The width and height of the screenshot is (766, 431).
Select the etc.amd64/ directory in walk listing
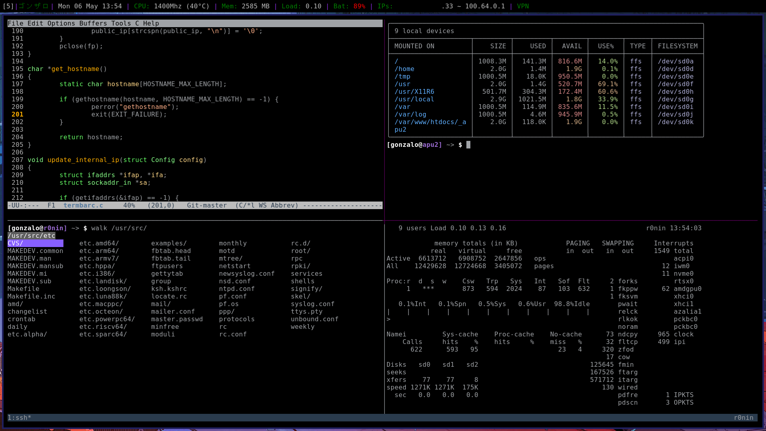tap(99, 243)
